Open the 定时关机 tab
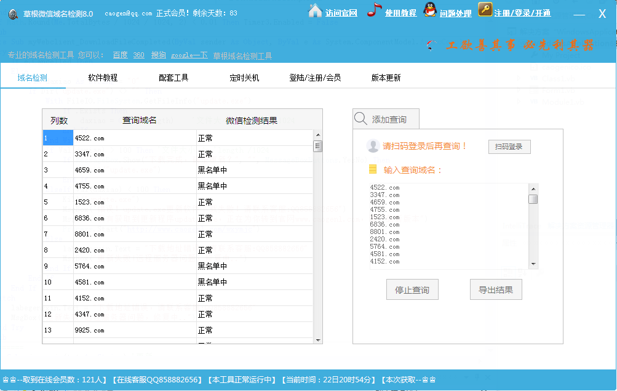 coord(244,78)
